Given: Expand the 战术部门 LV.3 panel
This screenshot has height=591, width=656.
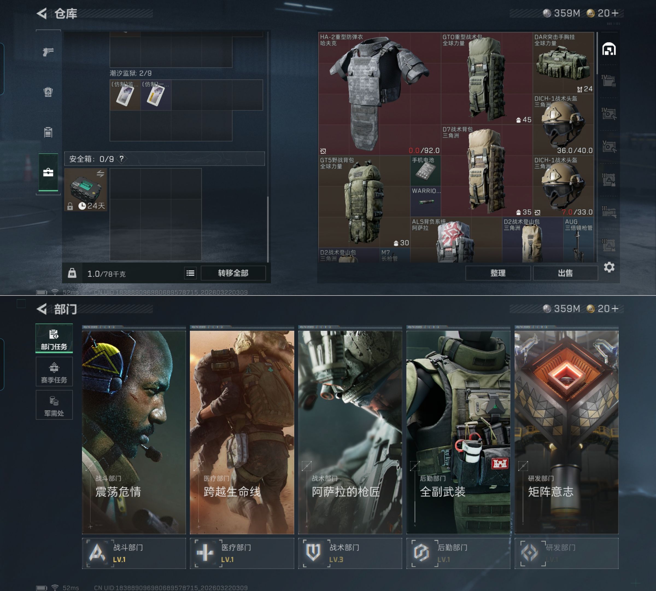Looking at the screenshot, I should tap(350, 553).
